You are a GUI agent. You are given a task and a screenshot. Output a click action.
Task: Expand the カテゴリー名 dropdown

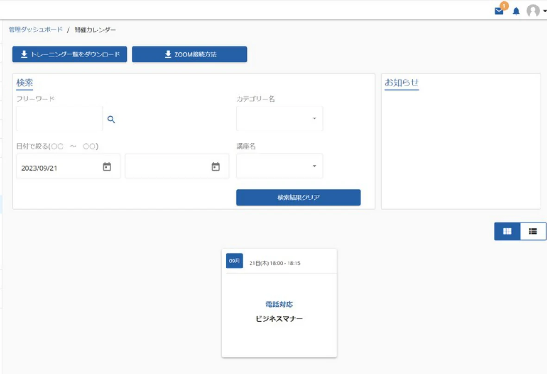point(279,118)
